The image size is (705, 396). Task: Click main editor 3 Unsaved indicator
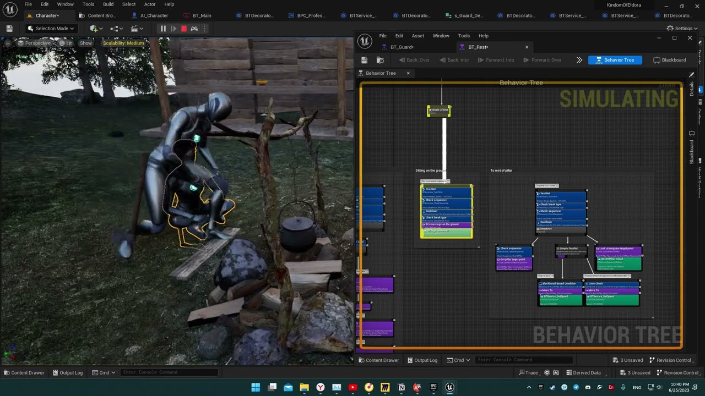coord(634,372)
